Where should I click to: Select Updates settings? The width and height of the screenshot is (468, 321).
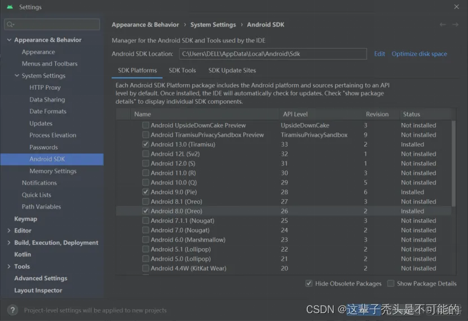coord(41,124)
